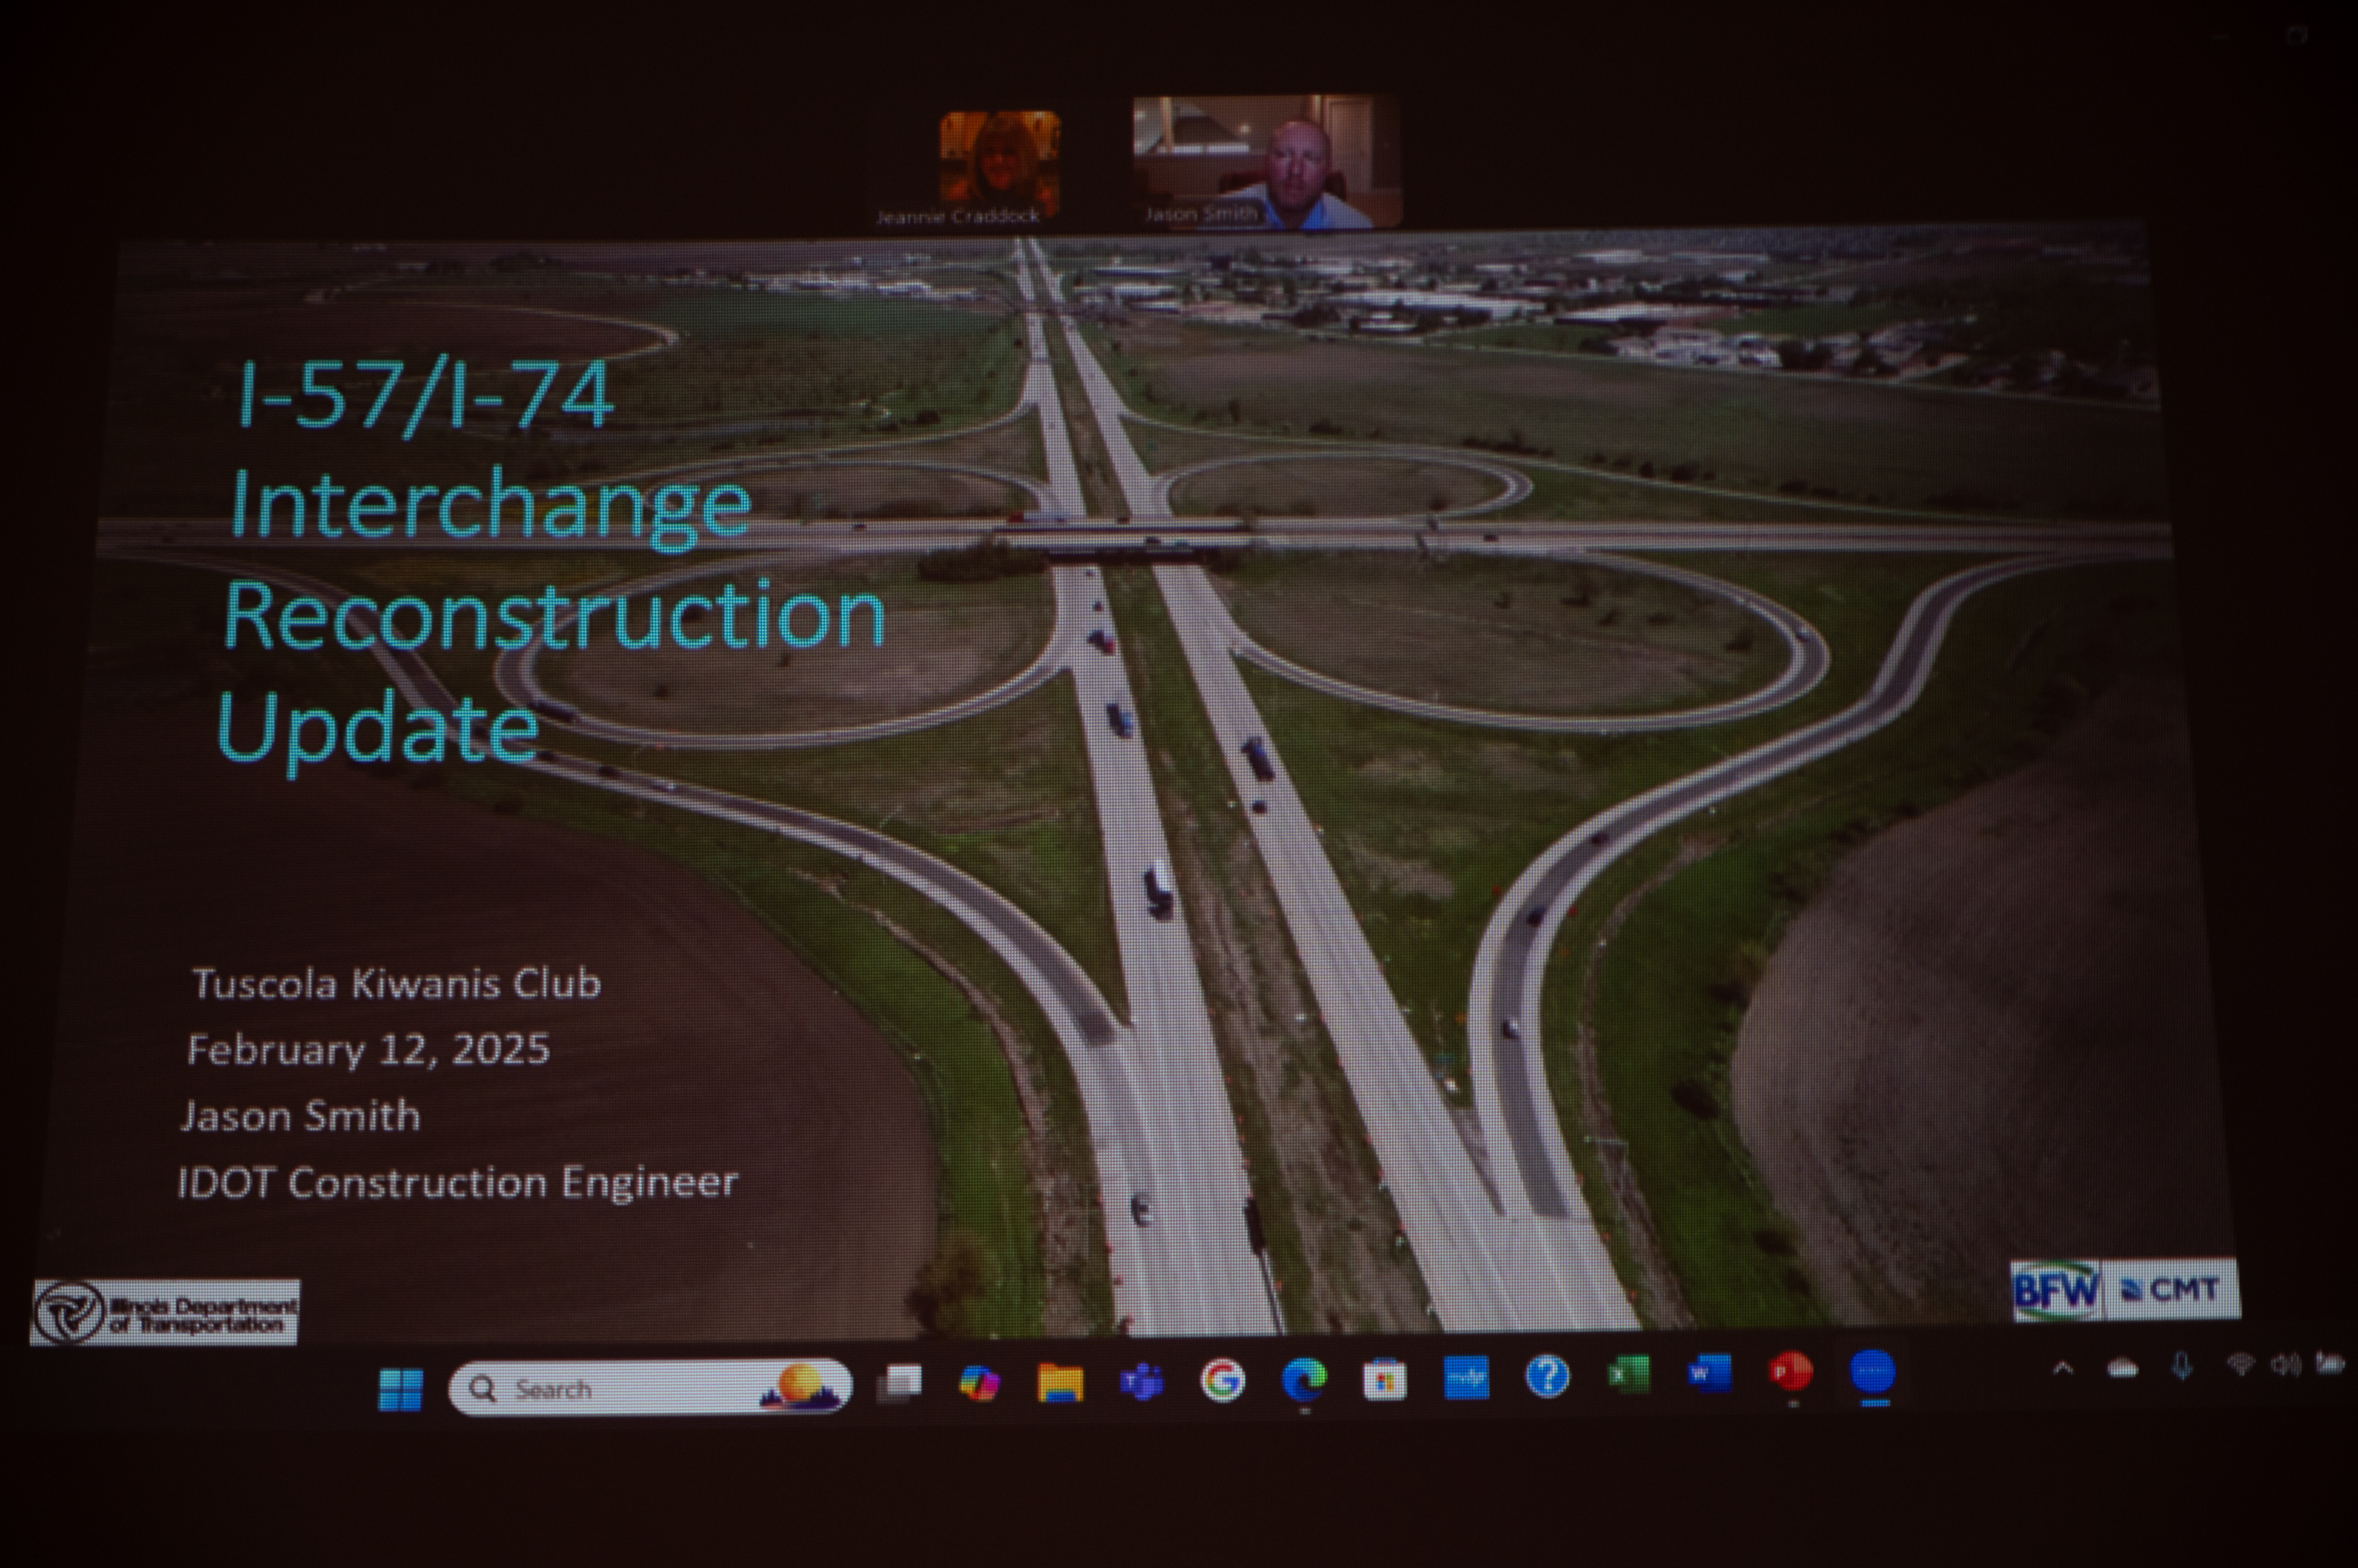The image size is (2358, 1568).
Task: Click the Illinois Department of Transportation logo
Action: (165, 1313)
